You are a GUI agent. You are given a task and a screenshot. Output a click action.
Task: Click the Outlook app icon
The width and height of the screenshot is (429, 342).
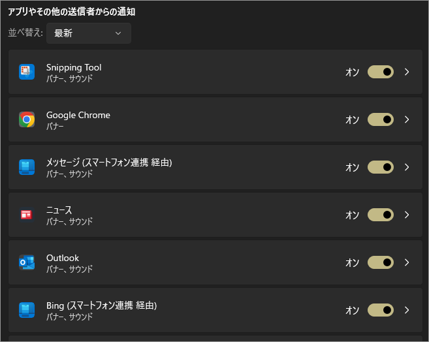pos(26,262)
